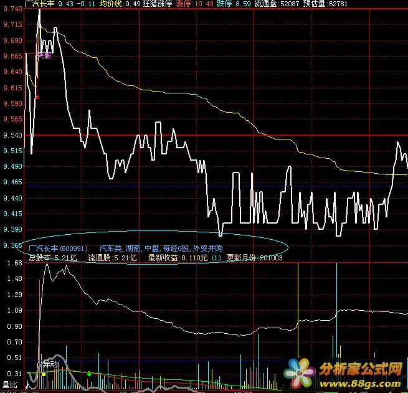Click the 9.690 price axis label
This screenshot has width=408, height=393.
tap(13, 40)
